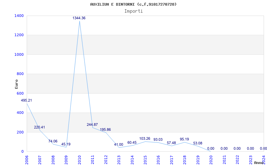
Task: Click the 2023 year tick label
Action: pos(251,160)
